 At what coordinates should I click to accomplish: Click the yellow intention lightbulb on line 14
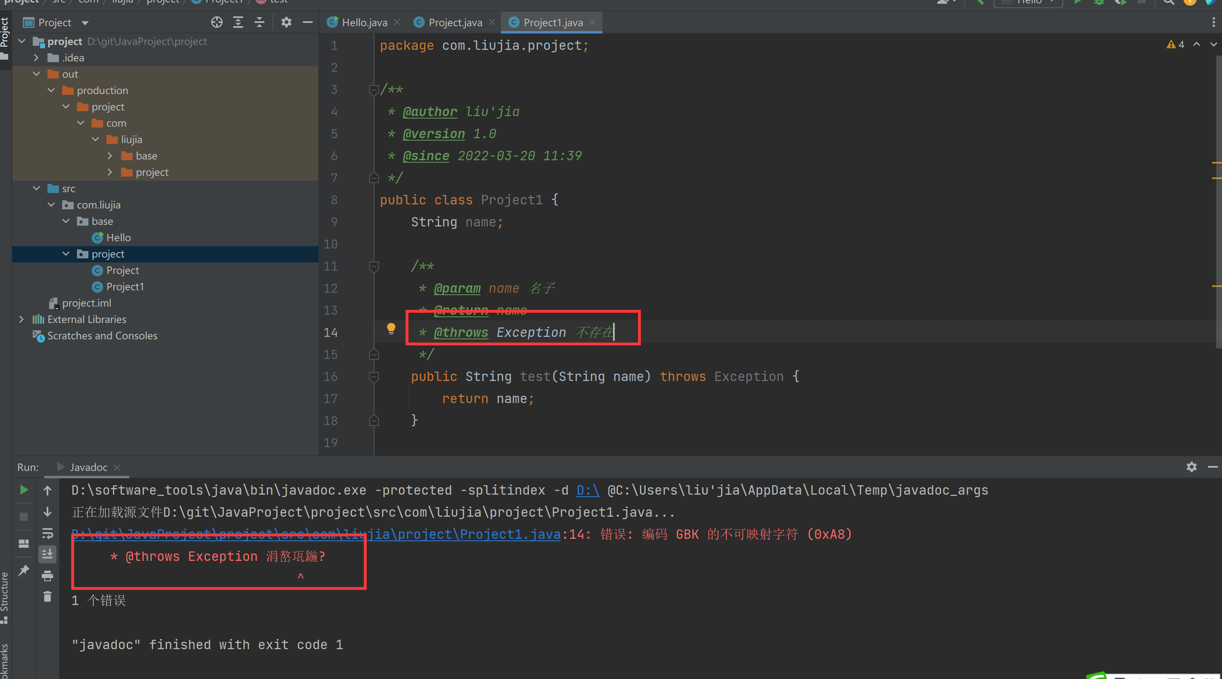pos(391,328)
